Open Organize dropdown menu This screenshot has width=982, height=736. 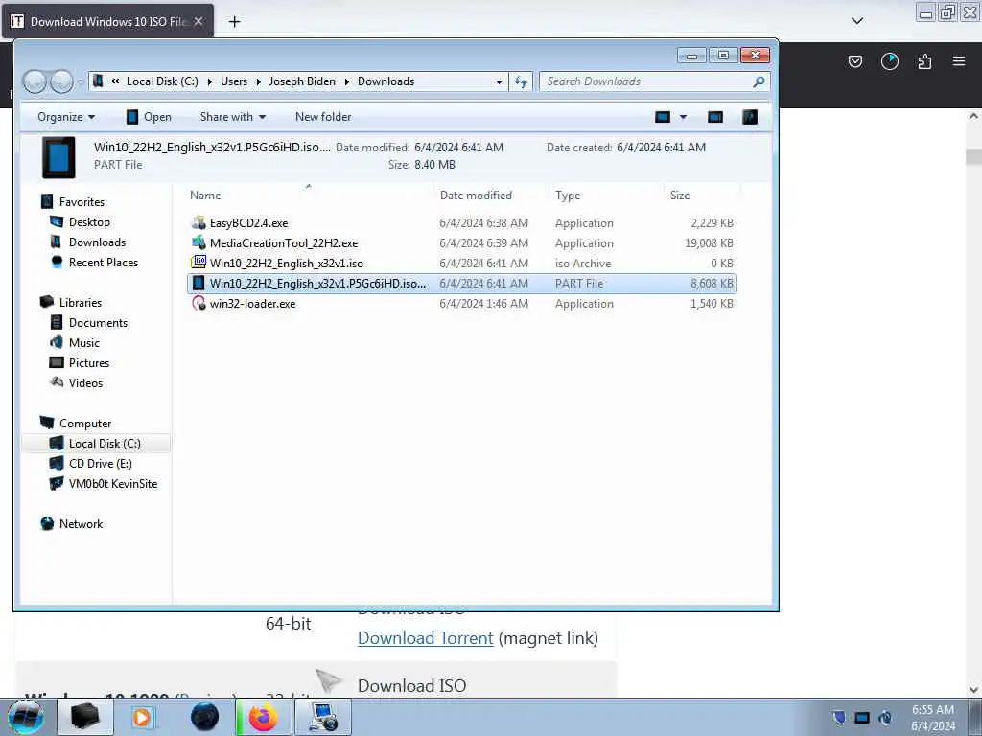[66, 117]
